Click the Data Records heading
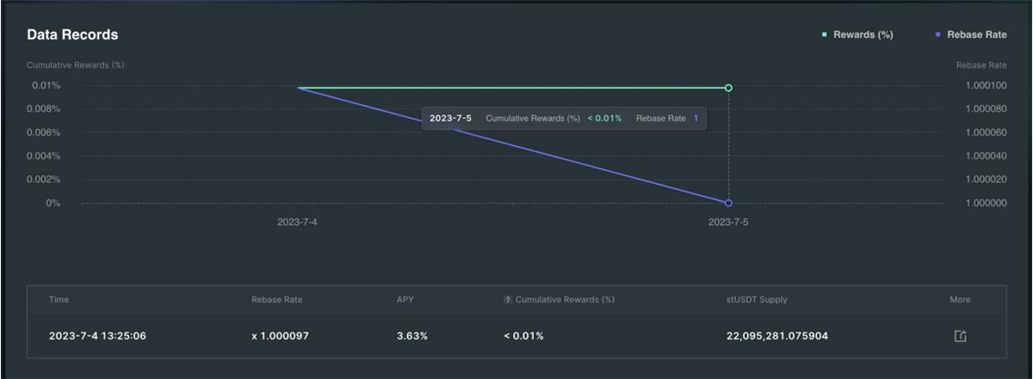Viewport: 1033px width, 379px height. coord(72,35)
